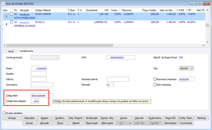Open the Tipo dropdown showing Normal

186,68
